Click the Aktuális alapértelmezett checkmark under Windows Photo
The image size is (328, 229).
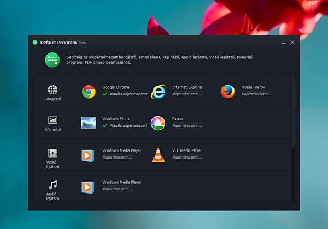tap(105, 125)
